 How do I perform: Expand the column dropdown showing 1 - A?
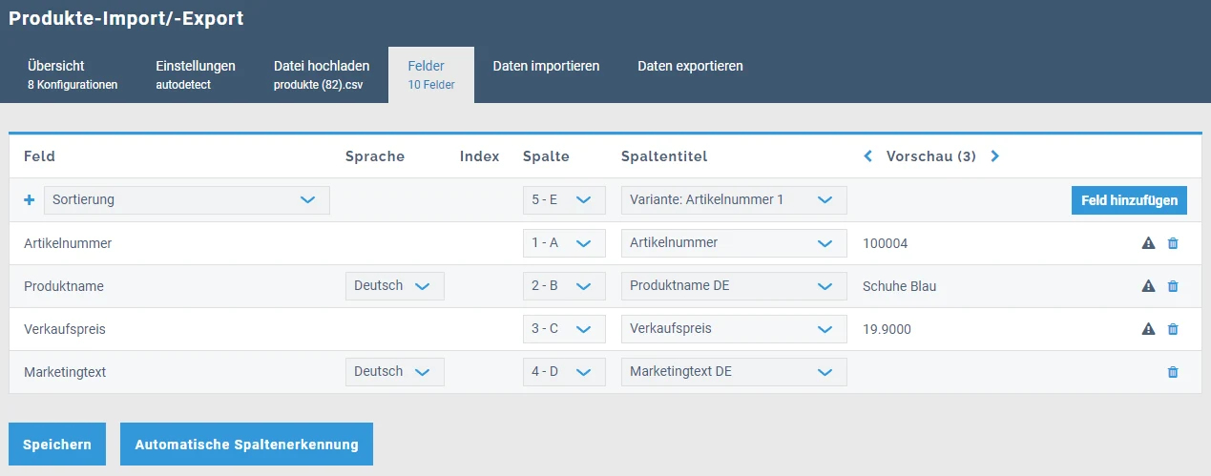564,243
